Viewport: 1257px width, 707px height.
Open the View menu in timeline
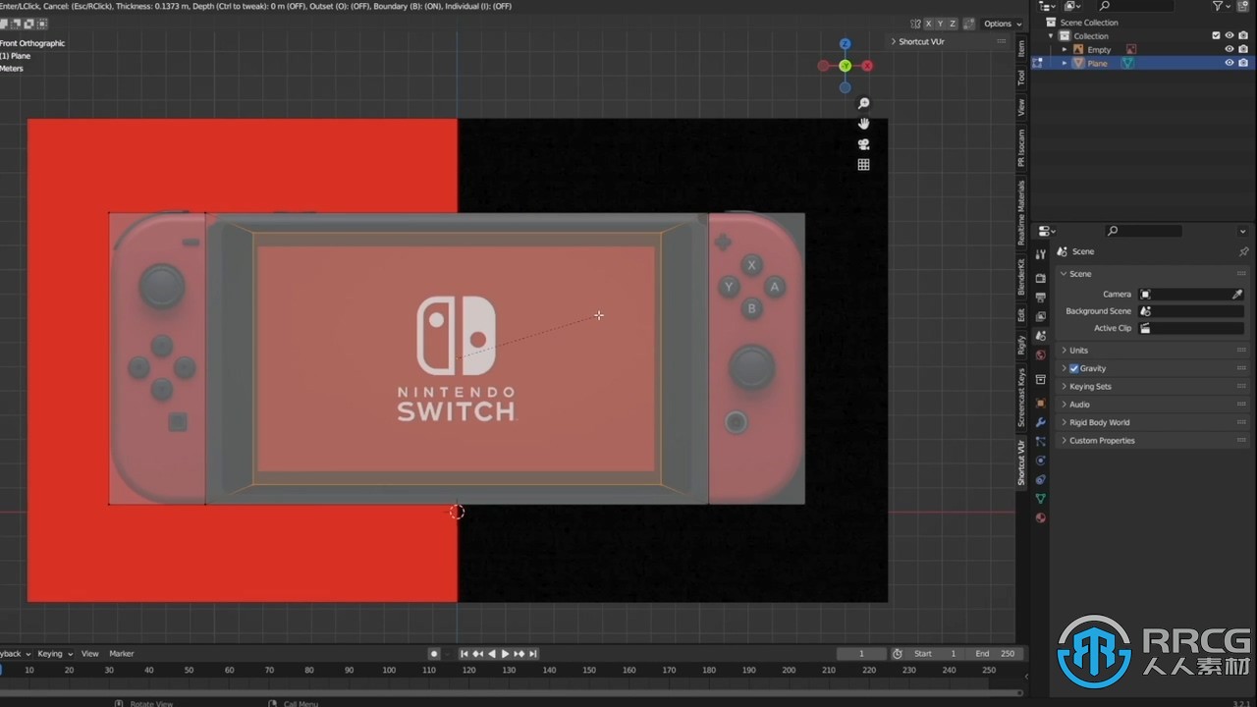coord(89,654)
